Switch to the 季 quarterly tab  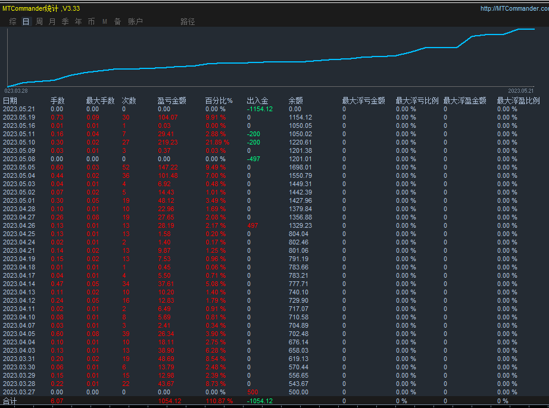click(x=65, y=21)
